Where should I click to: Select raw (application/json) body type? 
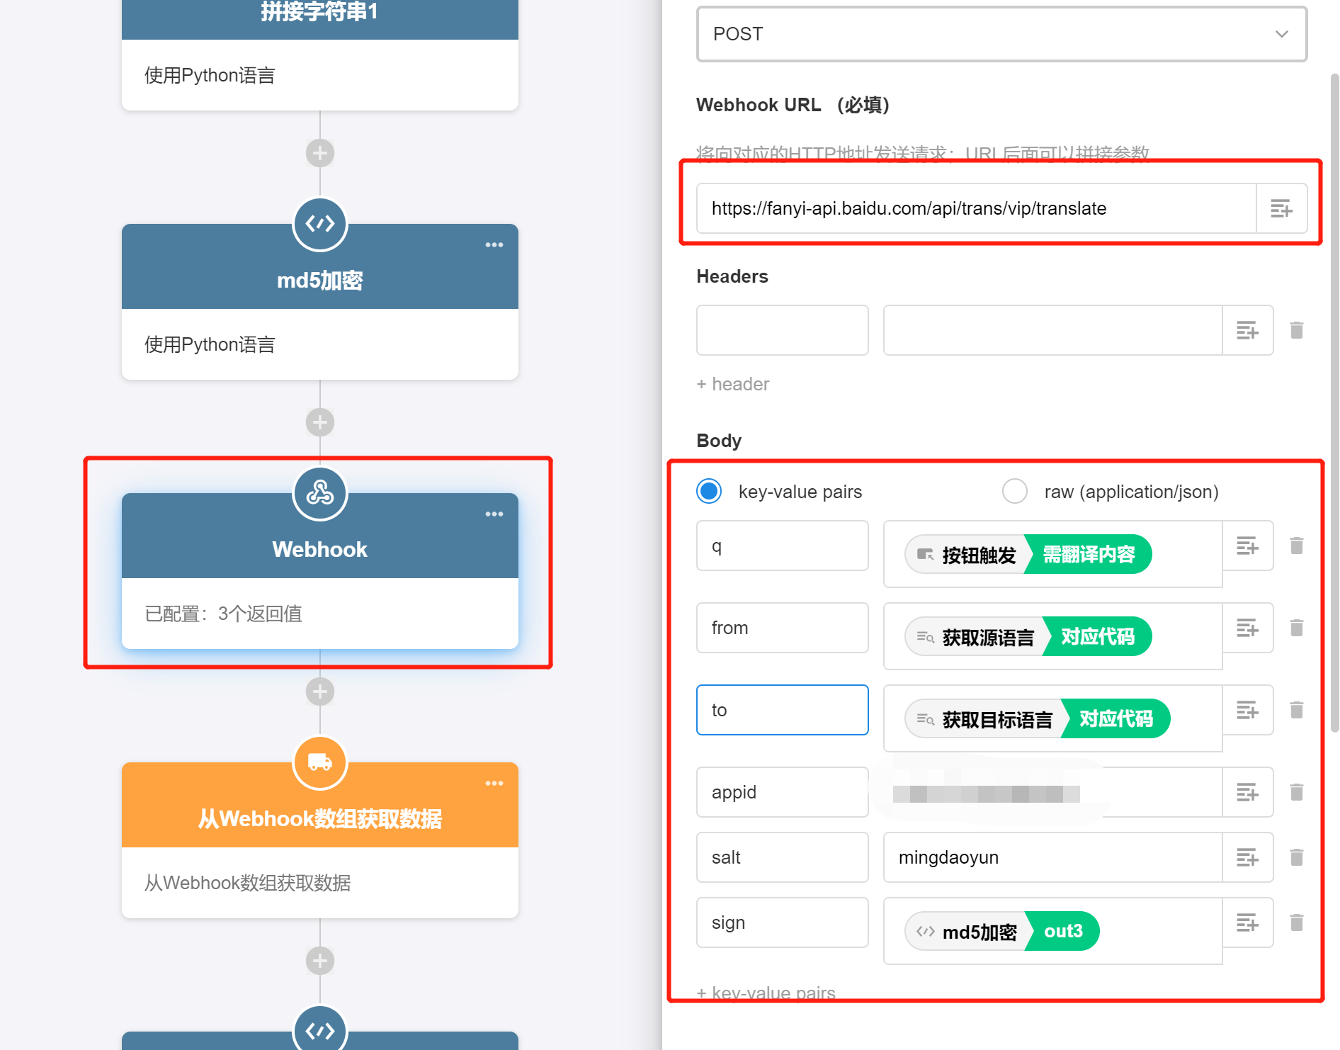pyautogui.click(x=1015, y=491)
